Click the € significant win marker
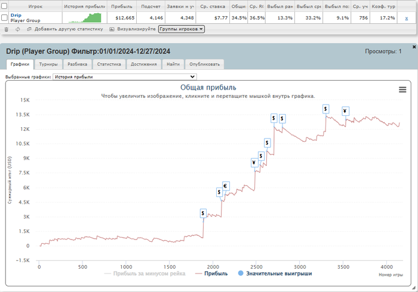Viewport: 418px width, 292px height. [x=226, y=186]
